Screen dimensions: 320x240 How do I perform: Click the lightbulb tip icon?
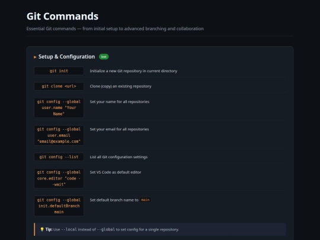[x=42, y=229]
